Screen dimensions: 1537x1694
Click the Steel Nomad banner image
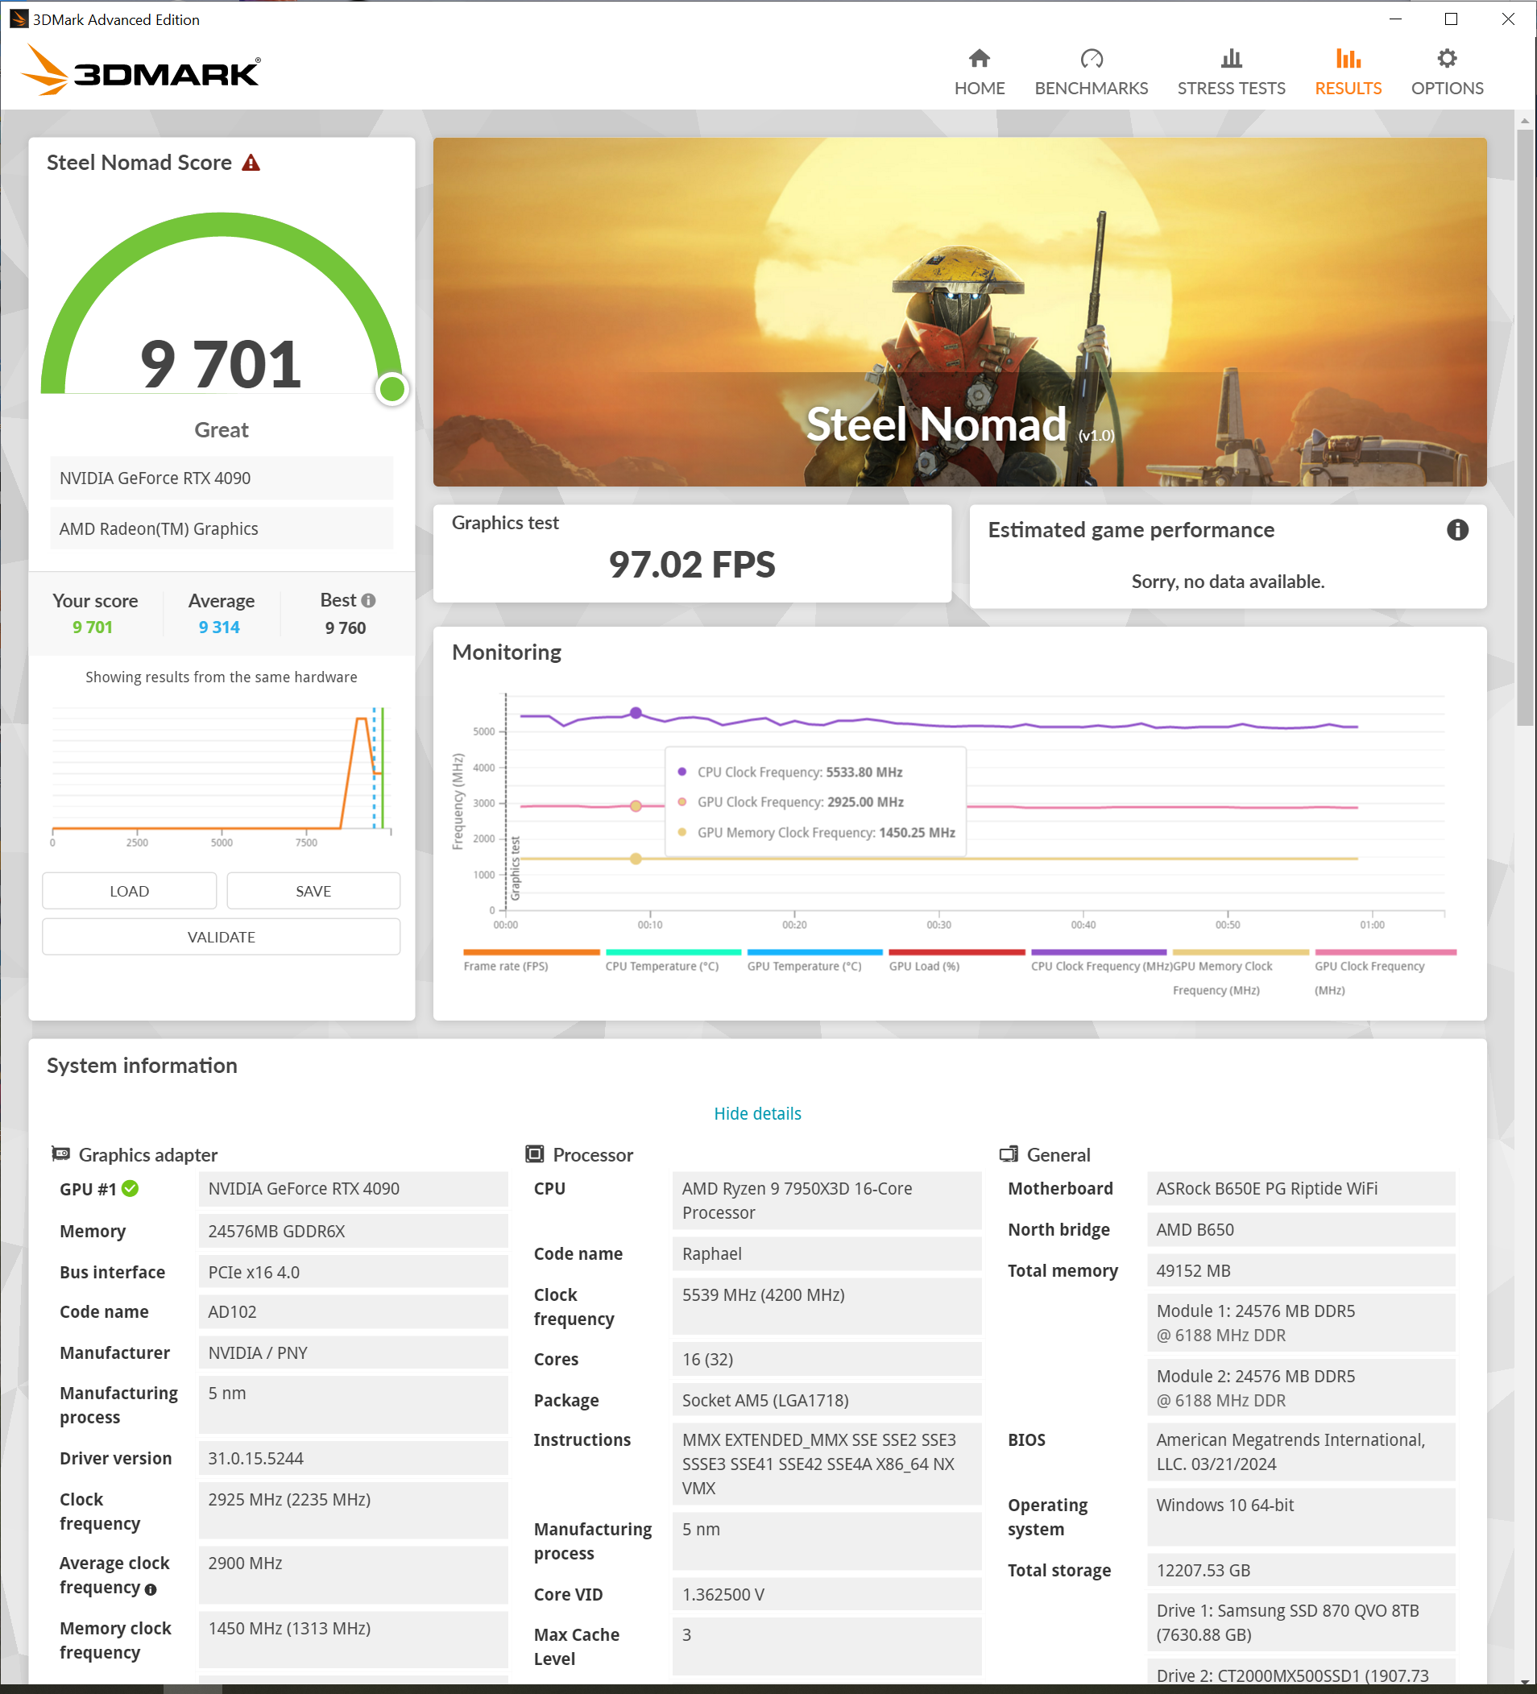click(959, 312)
